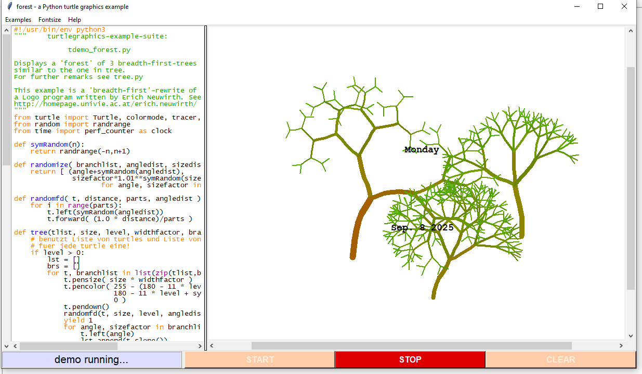Screen dimensions: 642x374
Task: Maximize the forest demo window
Action: (x=600, y=7)
